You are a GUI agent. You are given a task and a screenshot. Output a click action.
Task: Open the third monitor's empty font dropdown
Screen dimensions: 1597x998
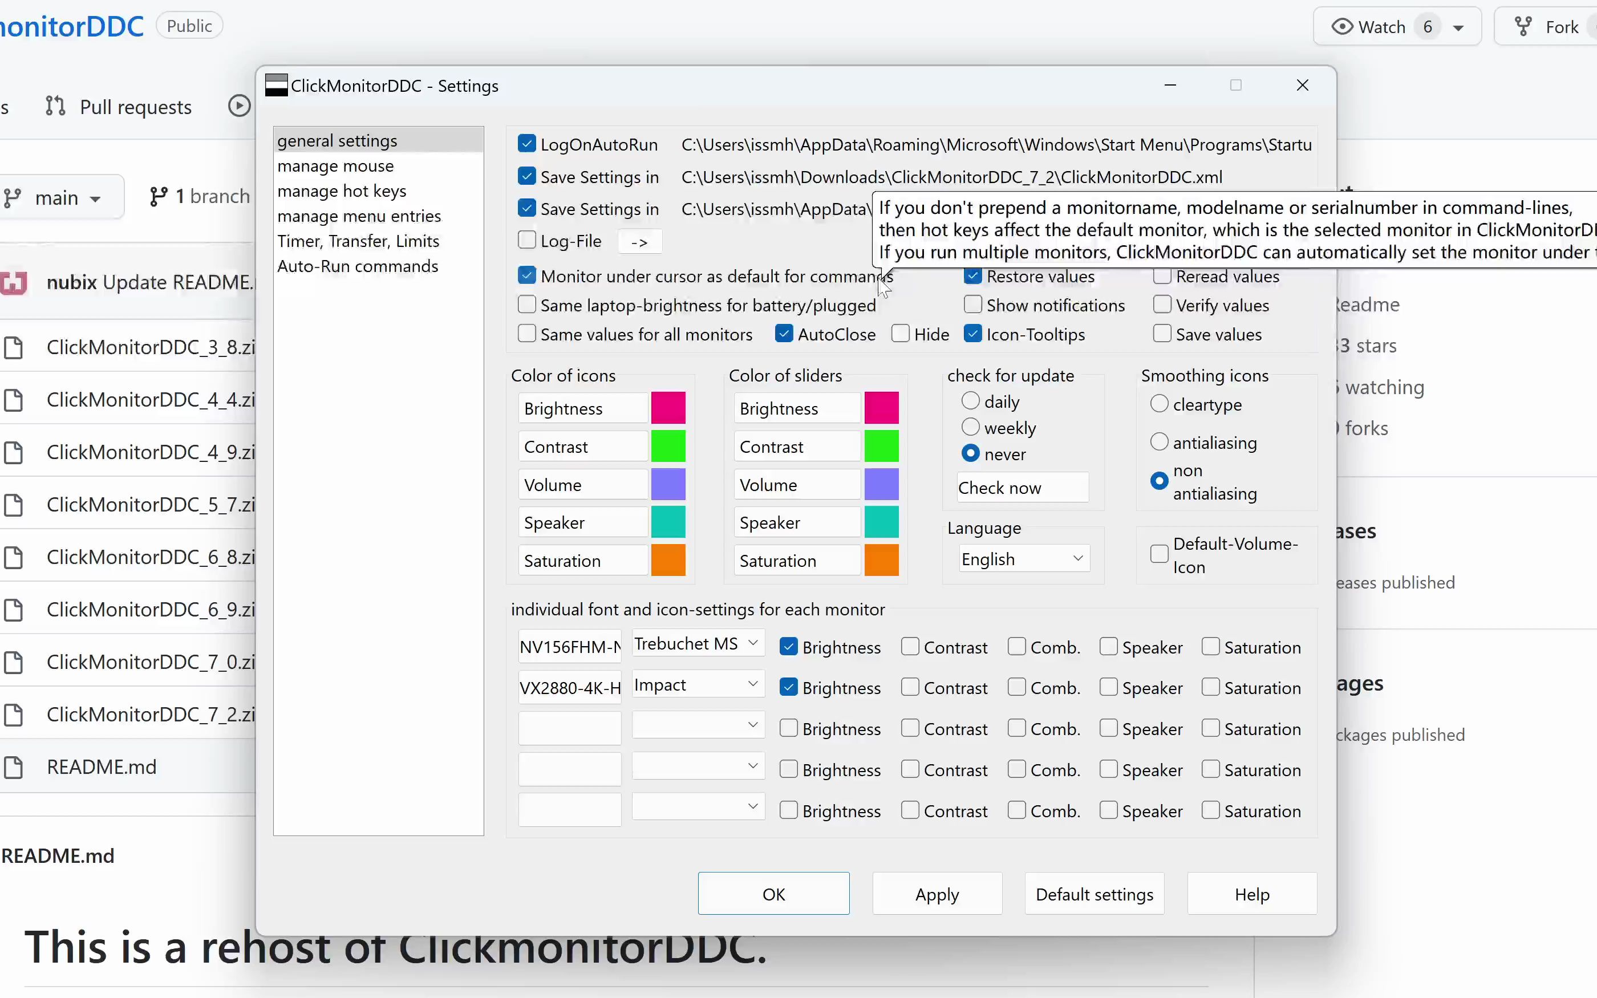(698, 725)
